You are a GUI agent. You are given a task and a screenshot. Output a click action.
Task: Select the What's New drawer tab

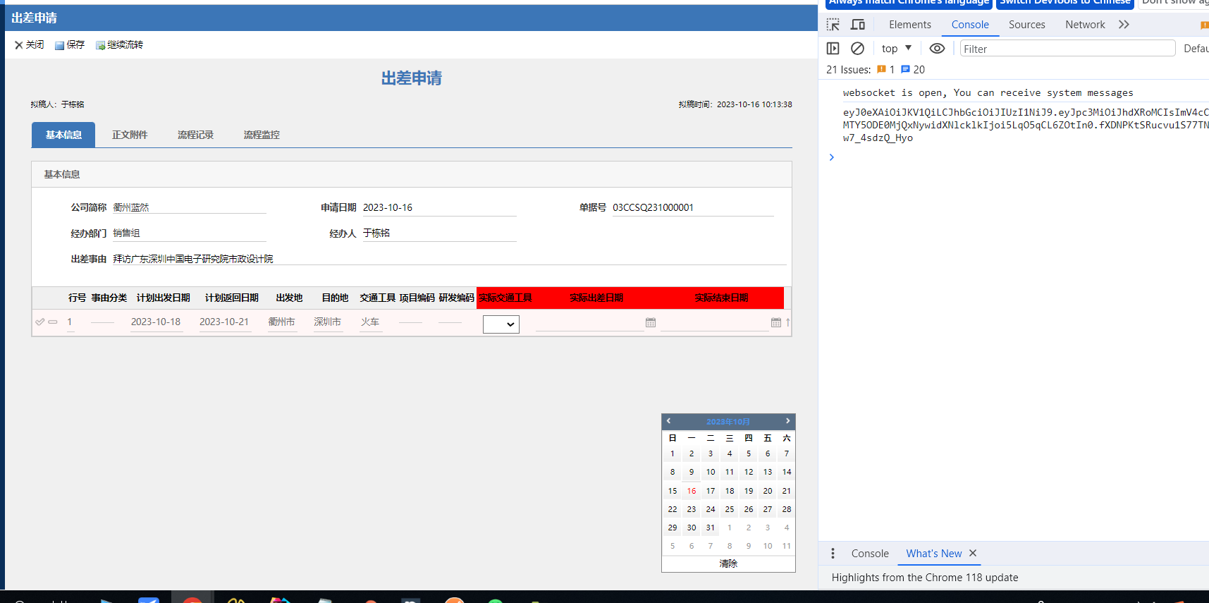[934, 554]
